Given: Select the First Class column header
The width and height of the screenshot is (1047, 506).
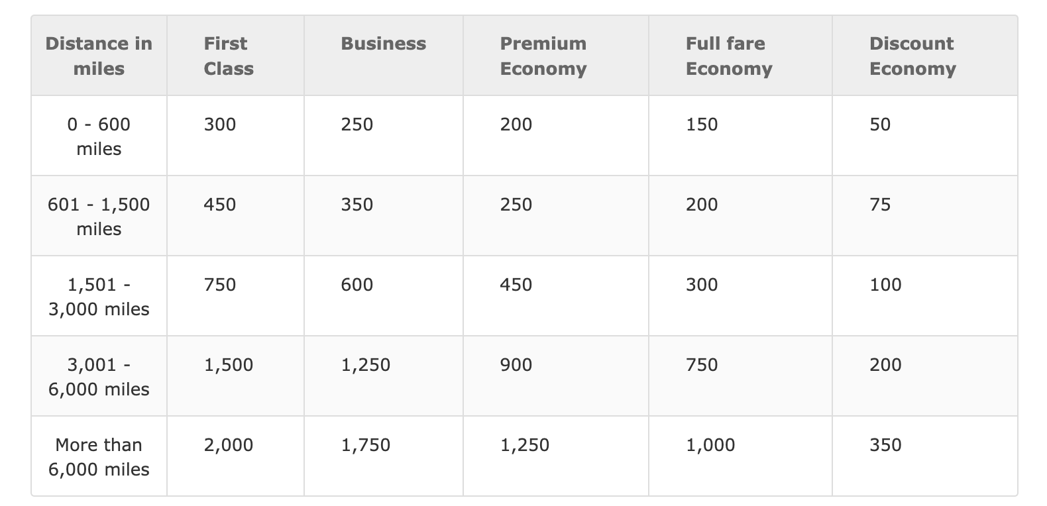Looking at the screenshot, I should tap(229, 56).
